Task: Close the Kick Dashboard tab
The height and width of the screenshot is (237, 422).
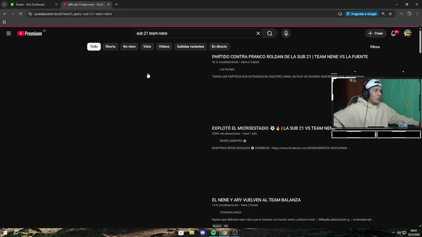Action: coord(56,5)
